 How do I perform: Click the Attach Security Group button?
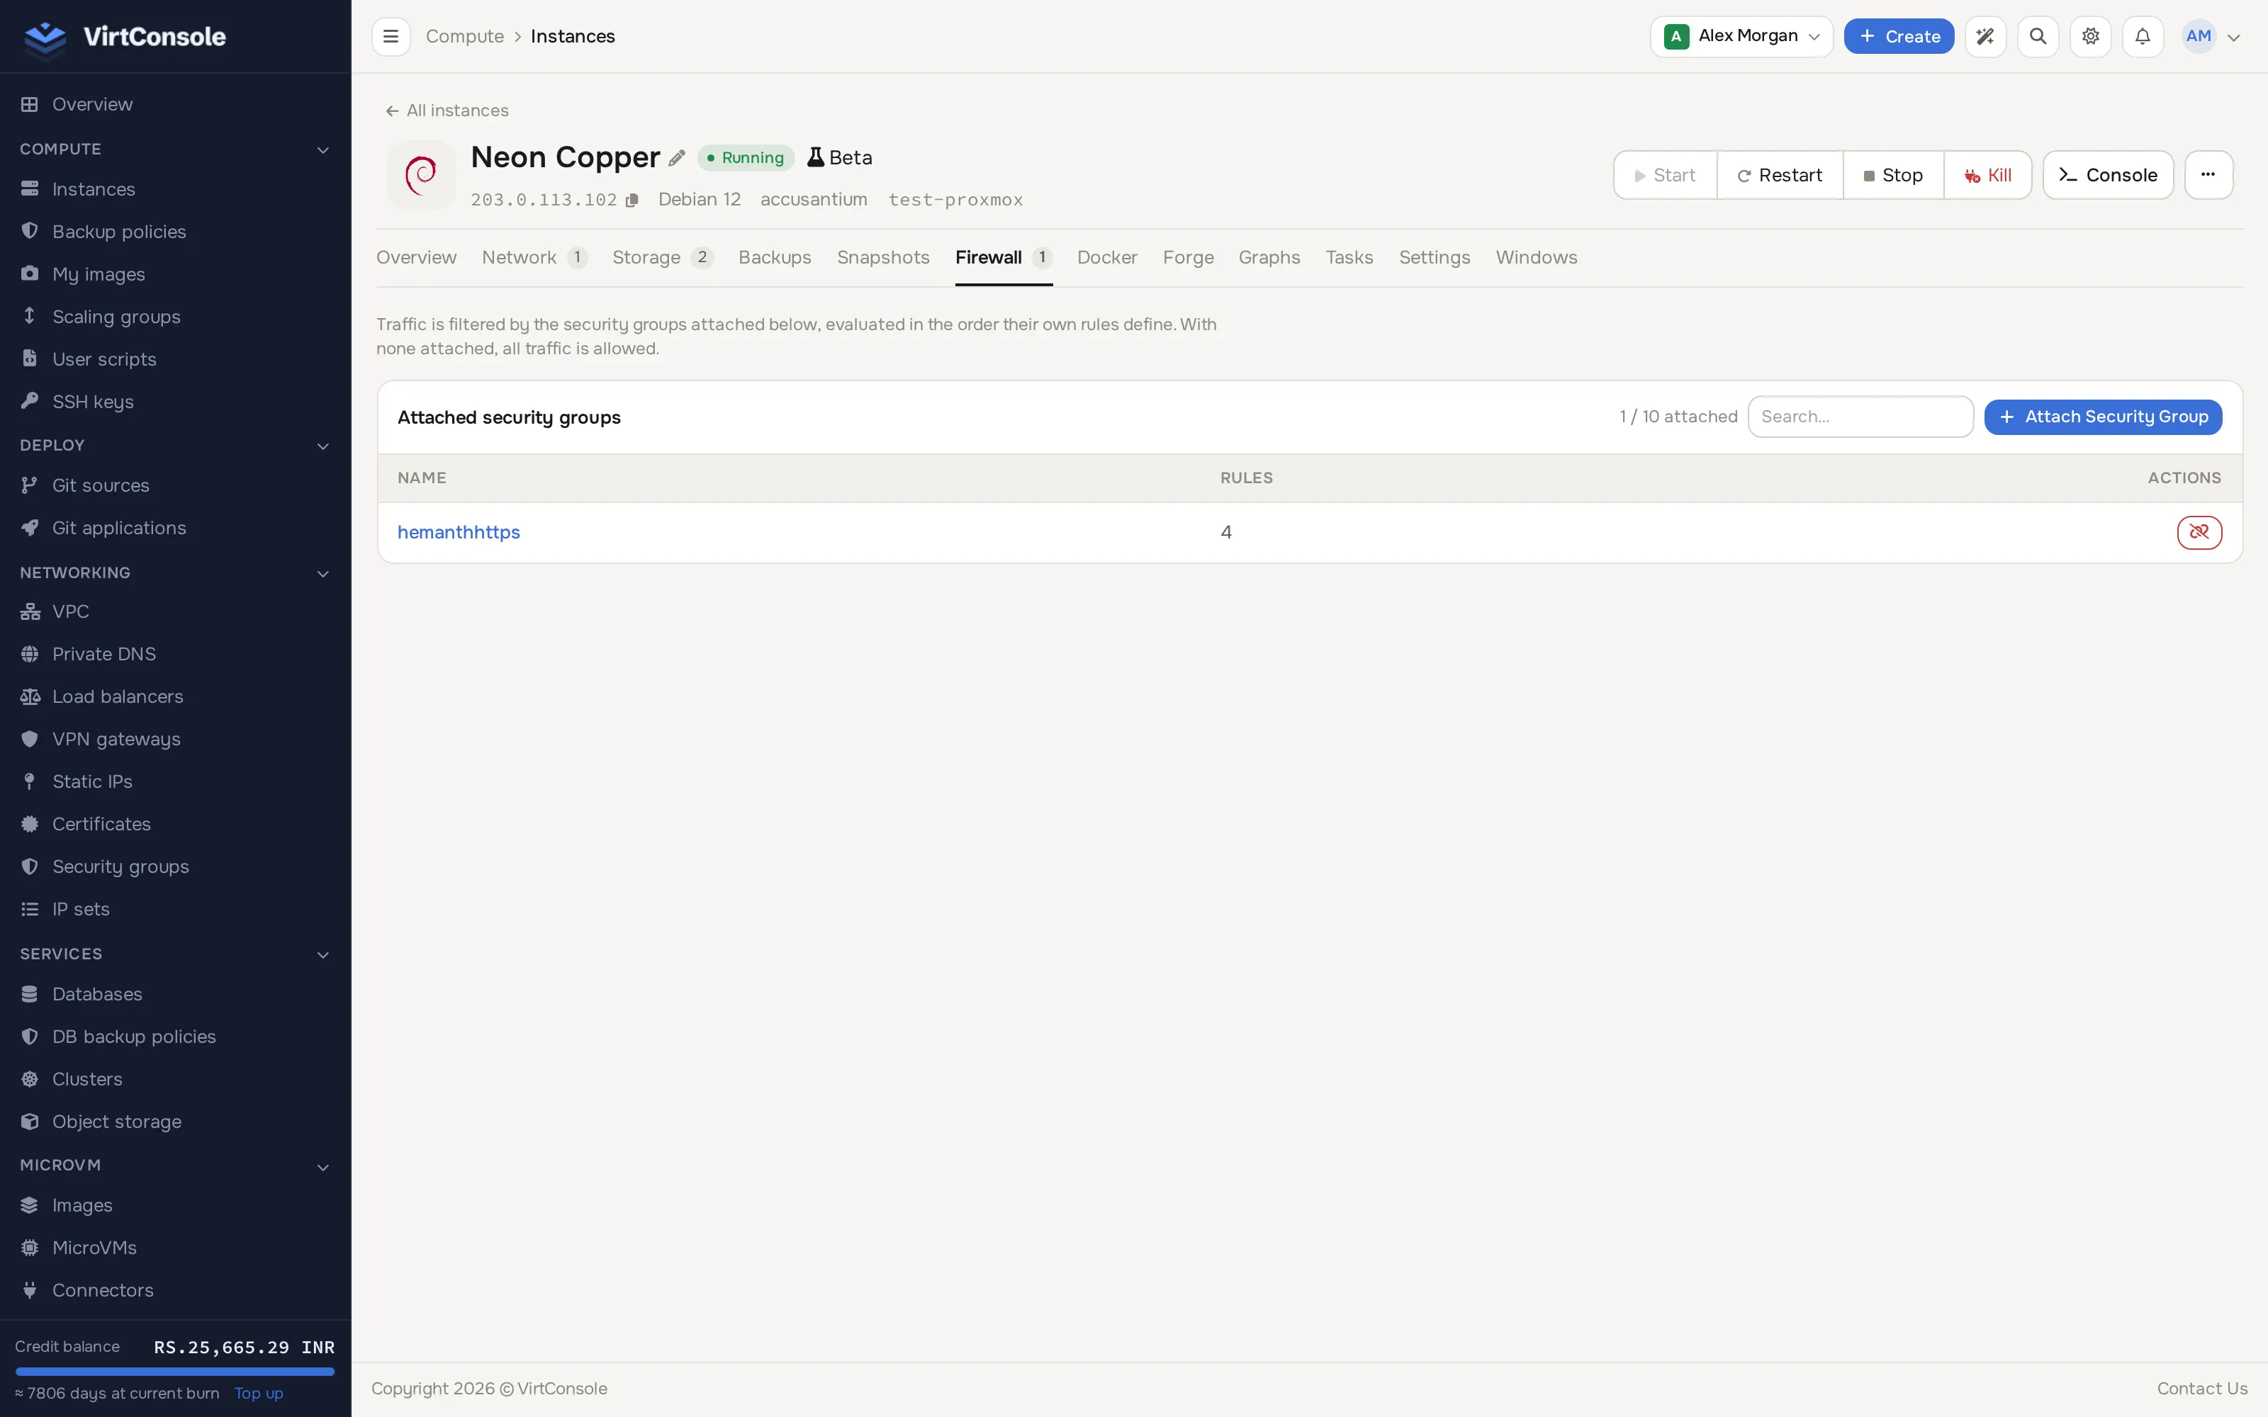(2102, 417)
